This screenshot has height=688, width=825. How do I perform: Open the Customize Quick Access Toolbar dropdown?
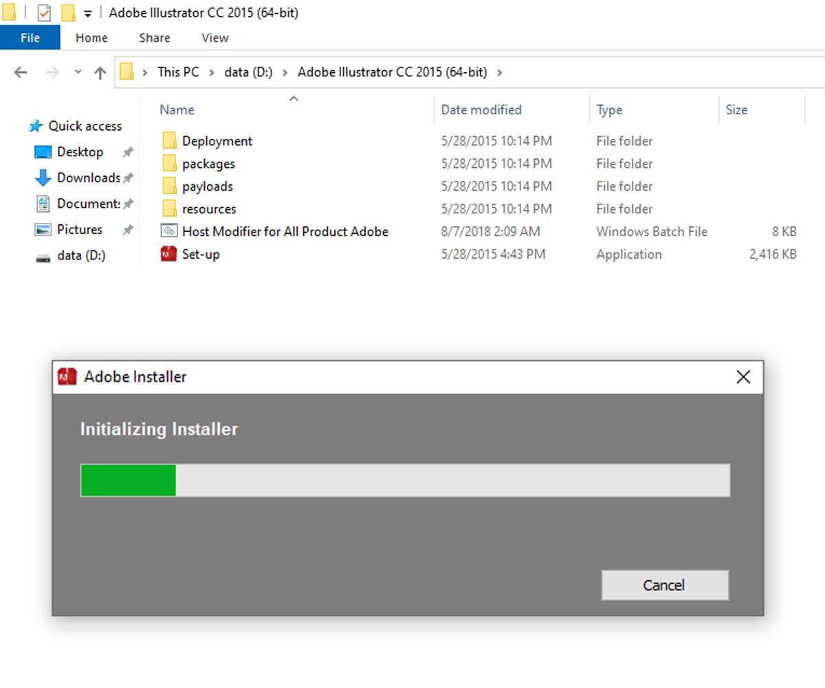pyautogui.click(x=88, y=14)
